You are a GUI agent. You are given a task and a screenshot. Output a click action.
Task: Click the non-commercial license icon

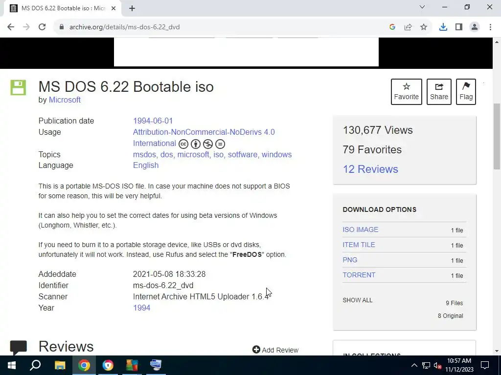click(207, 144)
